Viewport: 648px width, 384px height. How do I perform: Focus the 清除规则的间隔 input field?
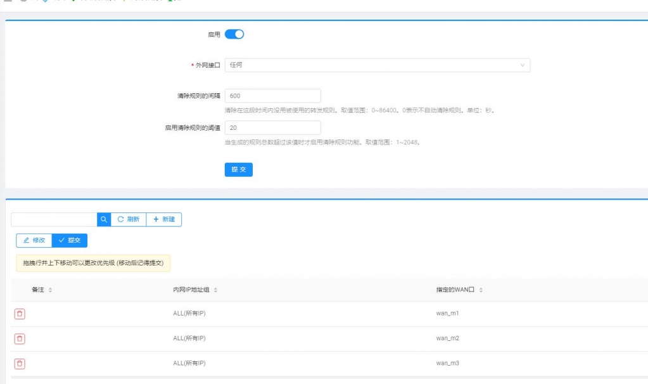click(x=272, y=96)
